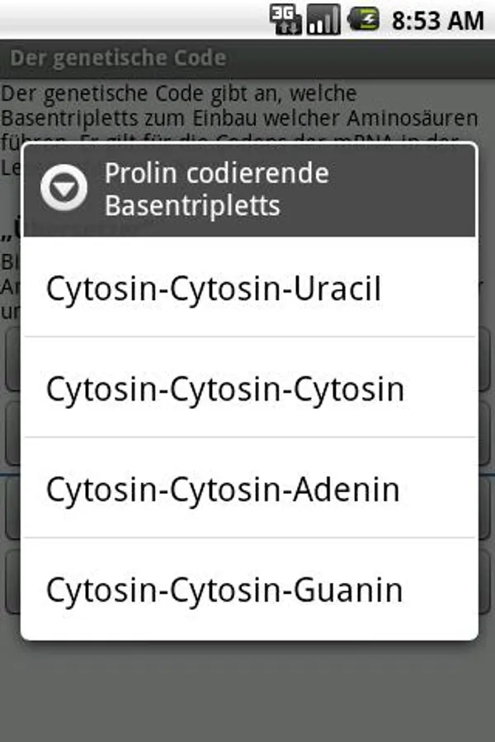The width and height of the screenshot is (495, 742).
Task: Tap the battery charging icon
Action: [363, 19]
